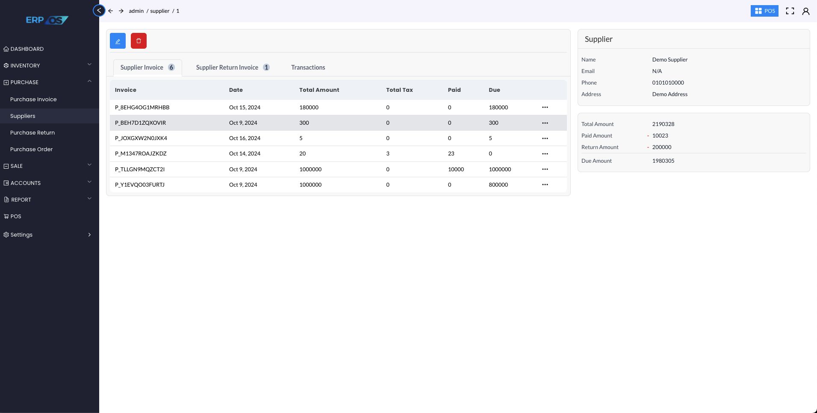Open row actions for P_8EHG4OG1MRHBB
The image size is (817, 413).
click(x=545, y=107)
